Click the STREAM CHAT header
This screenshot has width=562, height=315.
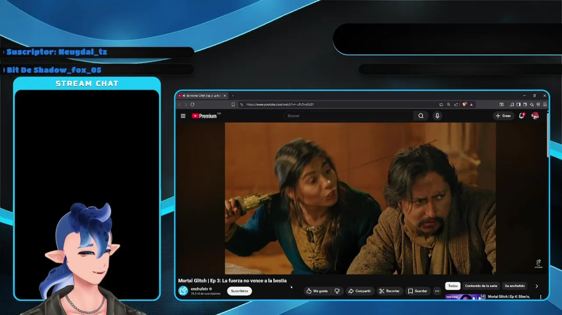[x=87, y=84]
